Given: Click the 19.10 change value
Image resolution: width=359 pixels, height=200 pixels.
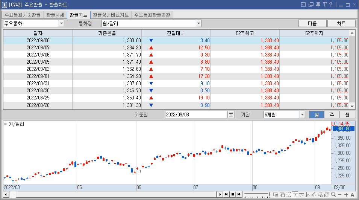Looking at the screenshot, I should [204, 98].
